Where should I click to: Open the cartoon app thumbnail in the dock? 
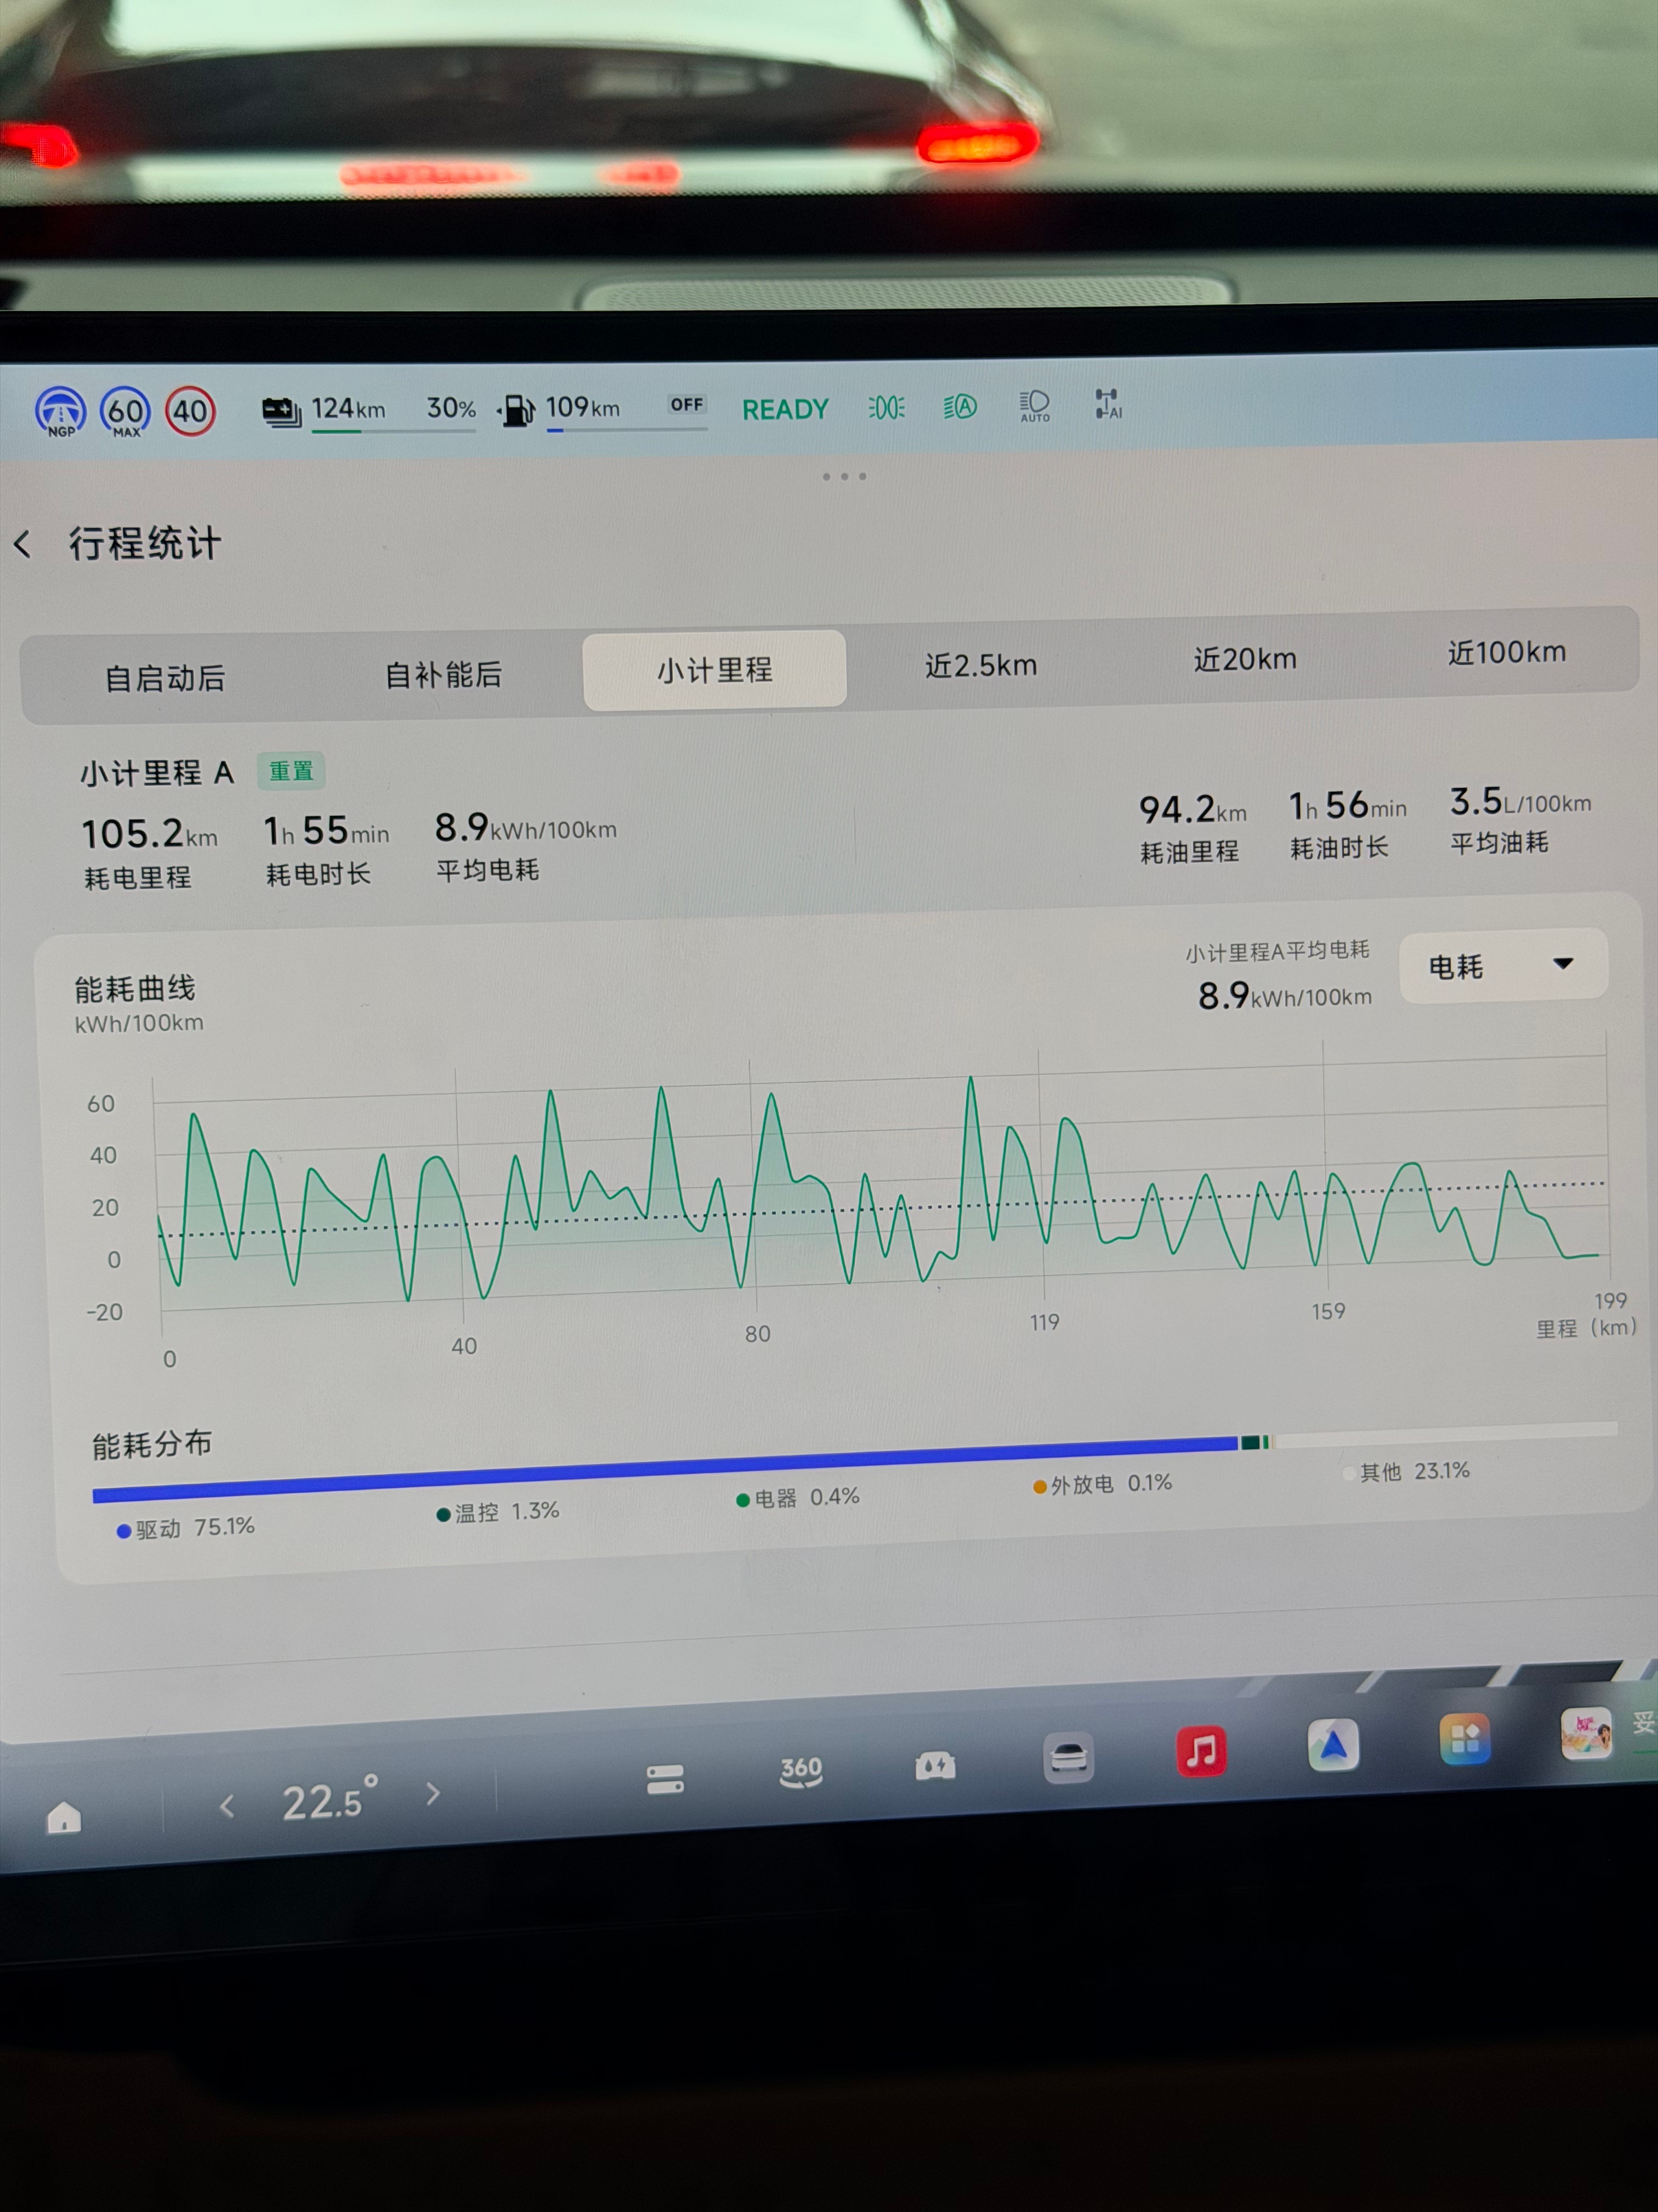[x=1587, y=1733]
